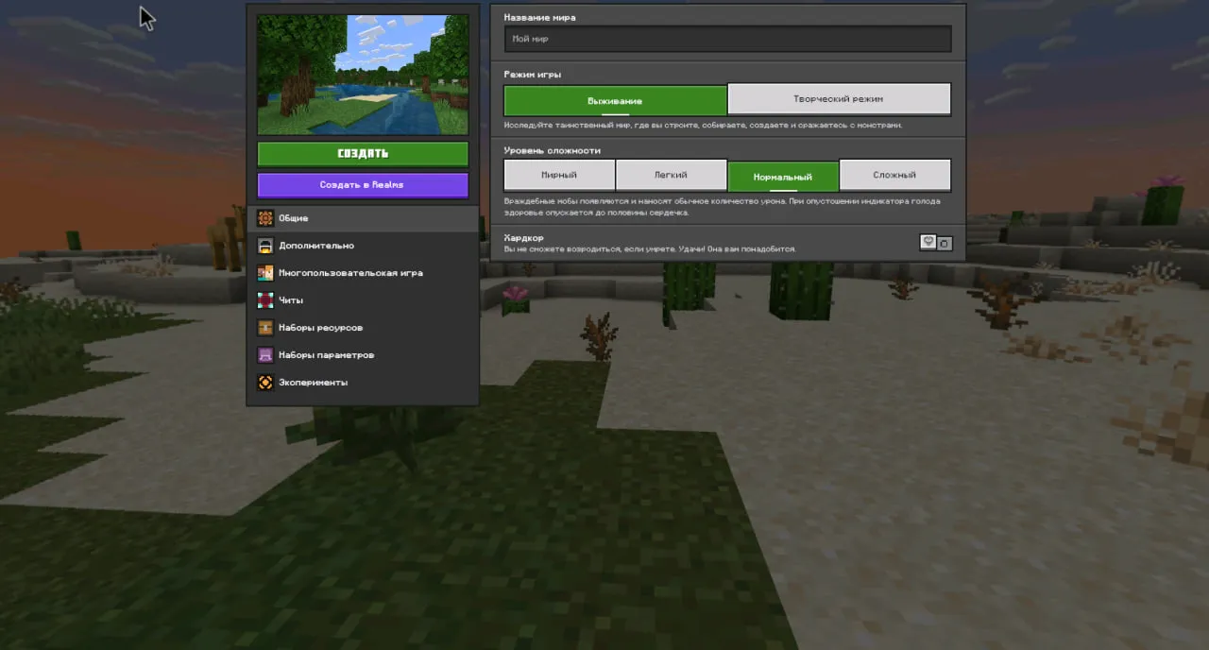Click the Дополнительно sidebar icon
Image resolution: width=1209 pixels, height=650 pixels.
point(265,246)
